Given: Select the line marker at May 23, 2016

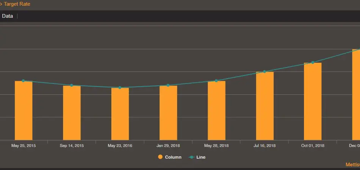Looking at the screenshot, I should point(120,88).
